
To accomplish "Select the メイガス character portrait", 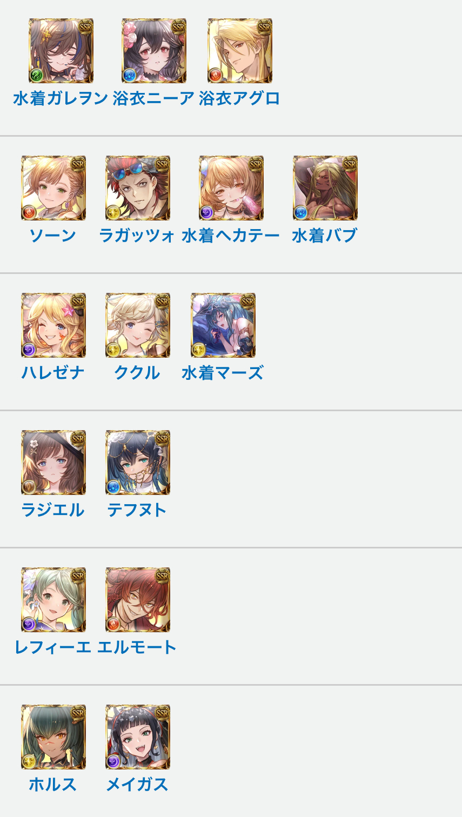I will [x=138, y=737].
